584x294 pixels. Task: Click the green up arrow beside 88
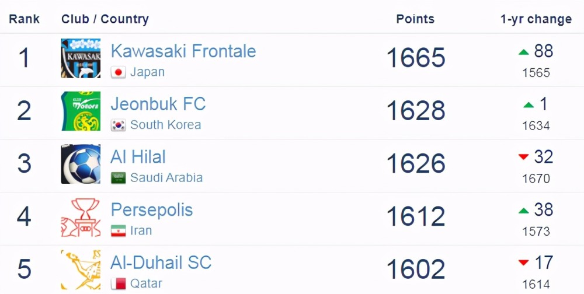click(524, 52)
